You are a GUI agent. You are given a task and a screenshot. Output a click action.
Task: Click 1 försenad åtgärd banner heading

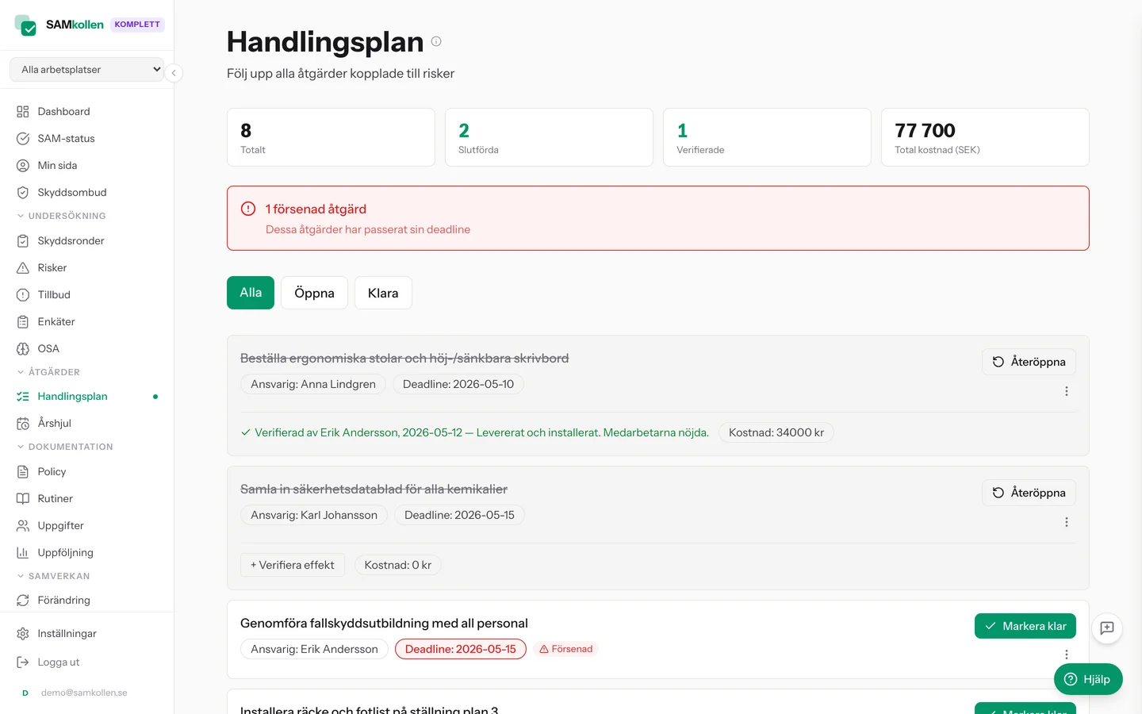point(316,209)
